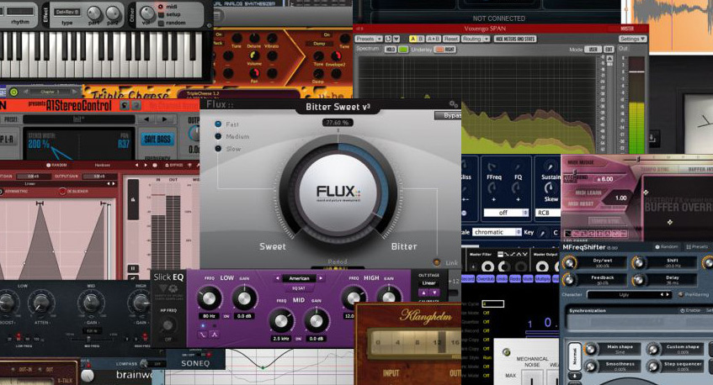Viewport: 713px width, 385px height.
Task: Click the gear icon in Bitter Sweet
Action: [454, 103]
